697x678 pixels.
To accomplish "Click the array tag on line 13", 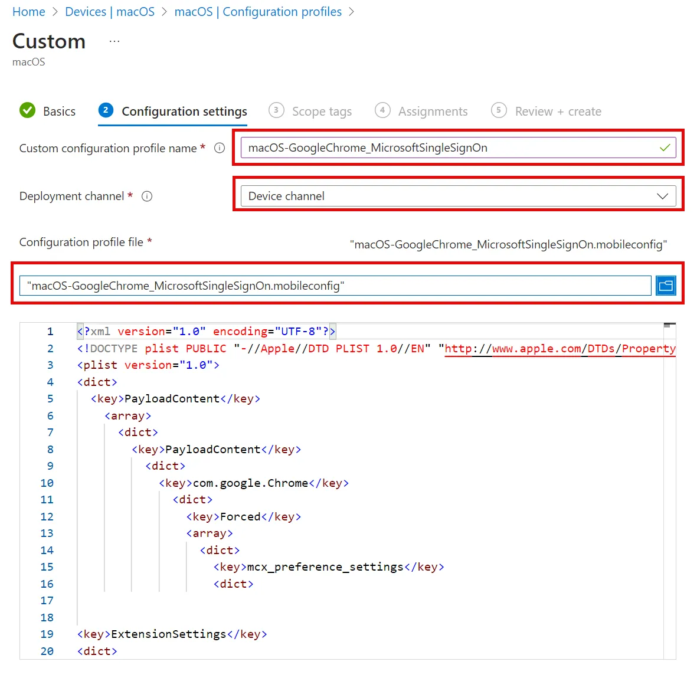I will (210, 533).
